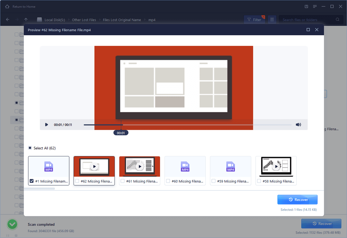This screenshot has width=347, height=238.
Task: Go to Other Lost Files breadcrumb
Action: 84,20
